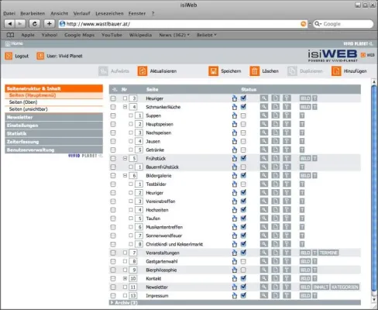Expand the Einstellungen sidebar section
378x310 pixels.
pos(53,126)
